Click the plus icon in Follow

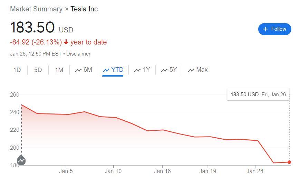pos(265,29)
